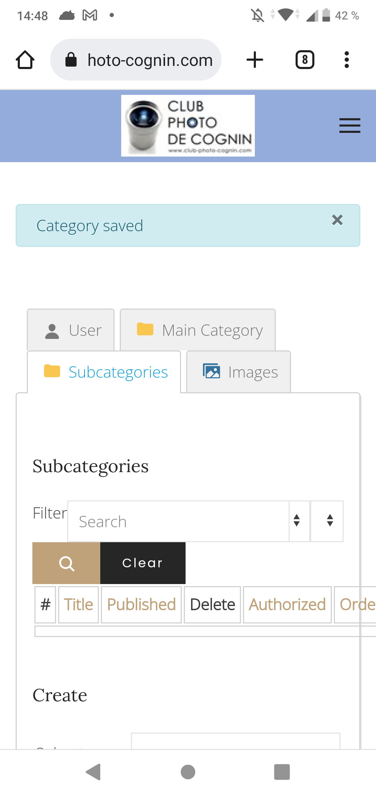This screenshot has height=795, width=376.
Task: Tap the browser home icon
Action: 25,60
